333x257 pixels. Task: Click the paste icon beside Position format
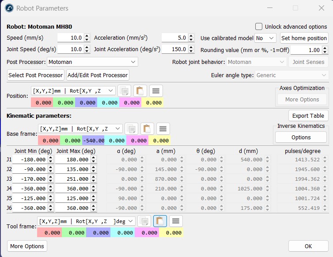(140, 91)
